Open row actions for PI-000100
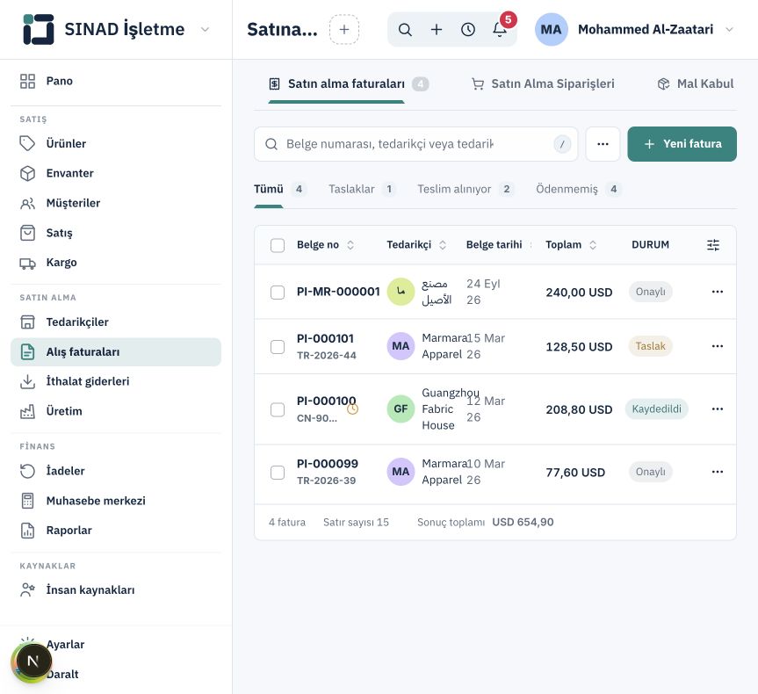 coord(718,409)
